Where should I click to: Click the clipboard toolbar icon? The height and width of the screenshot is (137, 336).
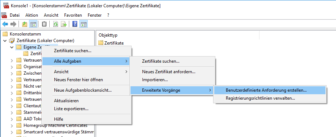pyautogui.click(x=44, y=24)
